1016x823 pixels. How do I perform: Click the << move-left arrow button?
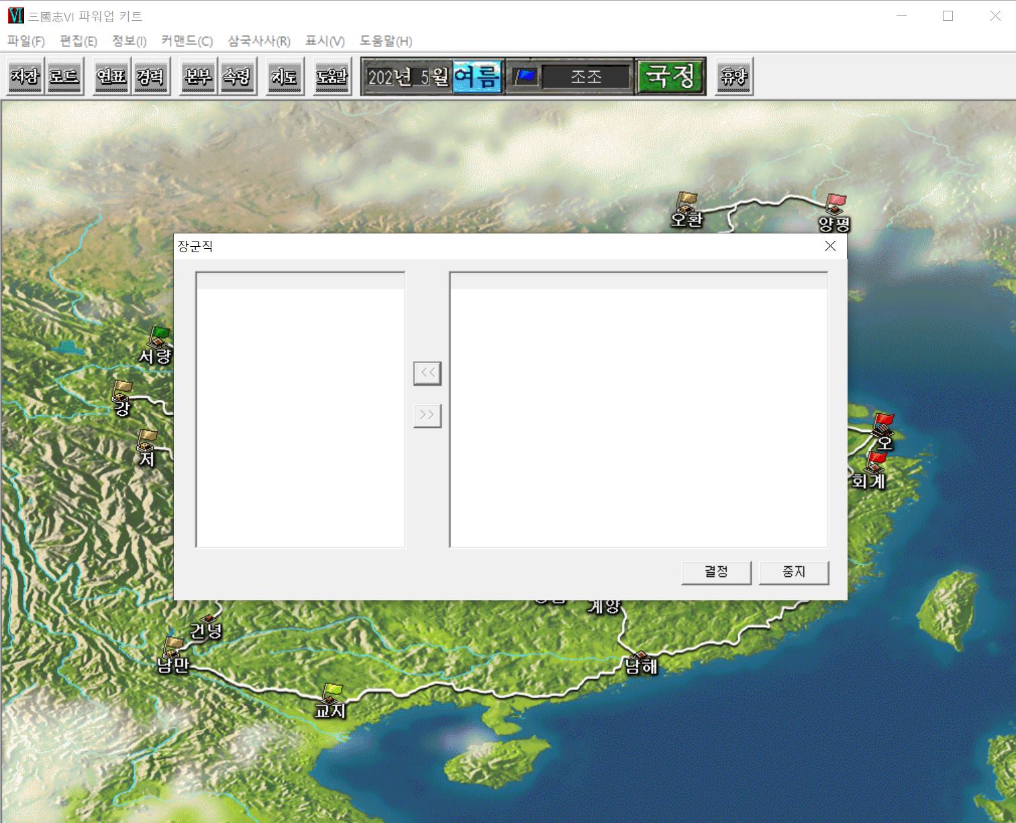pyautogui.click(x=427, y=373)
